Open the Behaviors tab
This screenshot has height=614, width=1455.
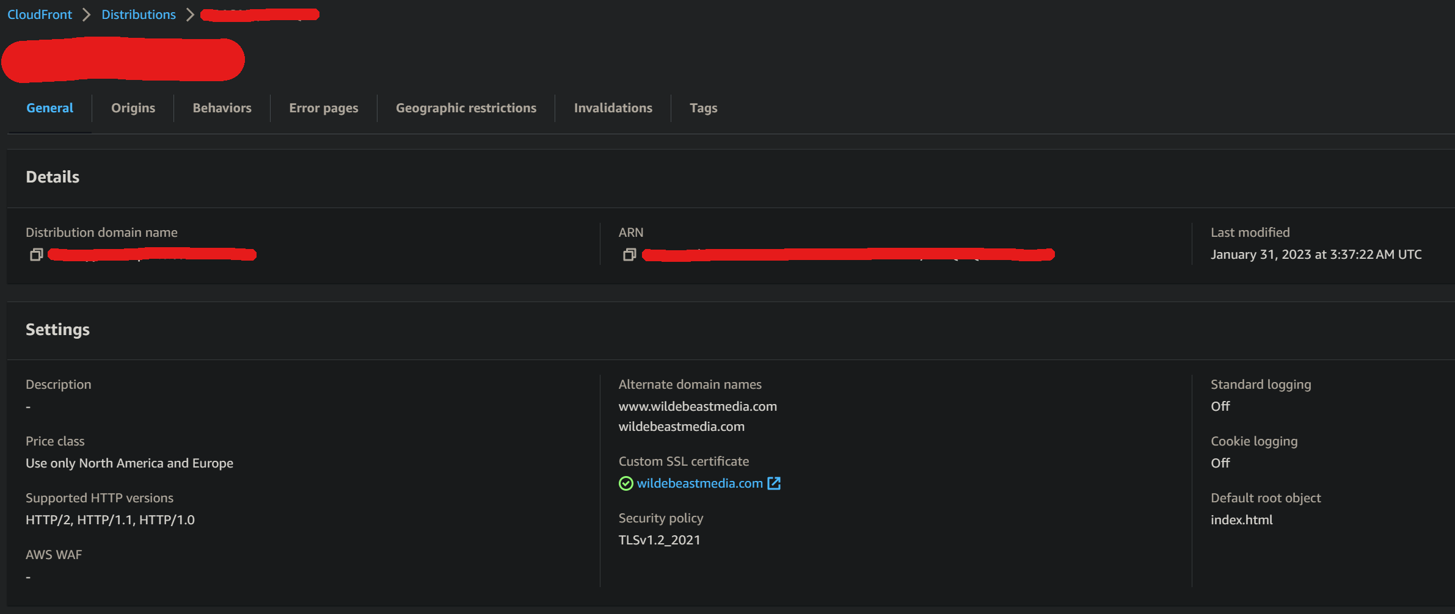point(222,108)
